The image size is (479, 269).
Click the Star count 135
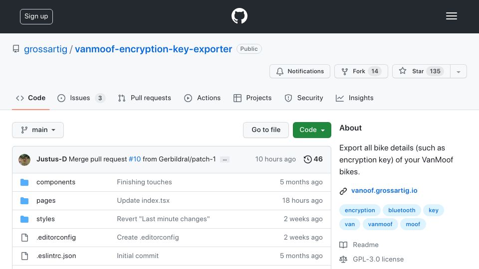pyautogui.click(x=435, y=71)
